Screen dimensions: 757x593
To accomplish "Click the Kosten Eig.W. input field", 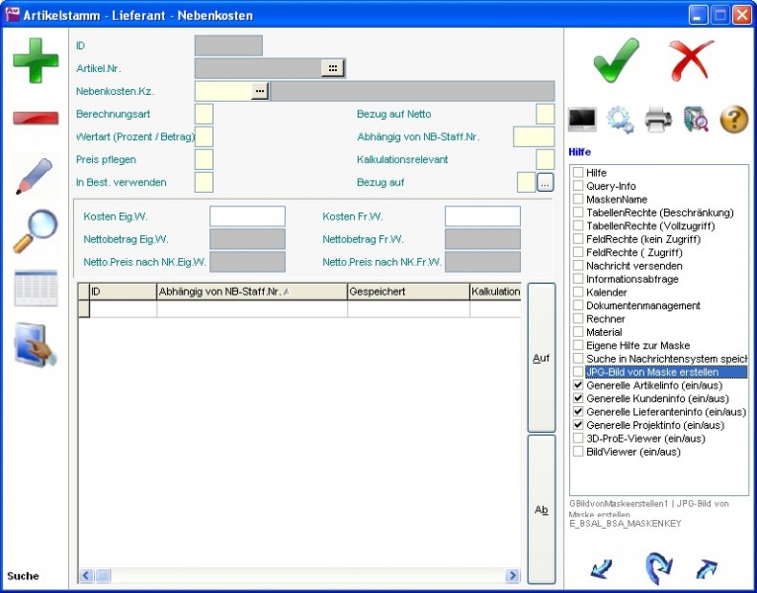I will pyautogui.click(x=247, y=216).
